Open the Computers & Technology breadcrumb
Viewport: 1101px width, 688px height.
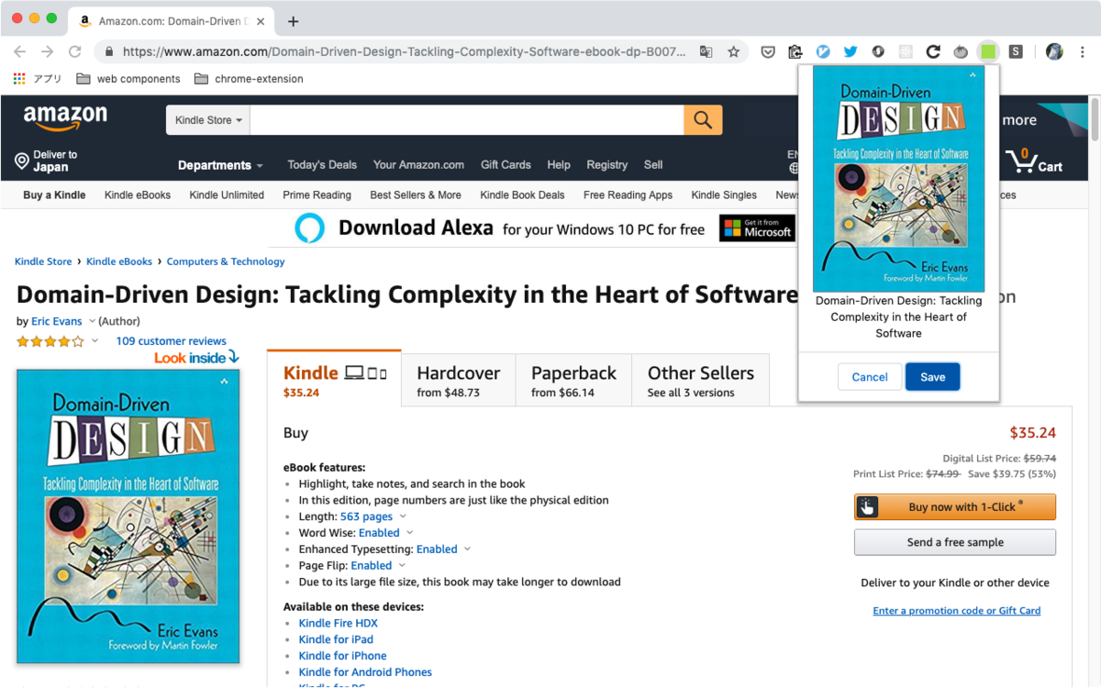tap(226, 261)
